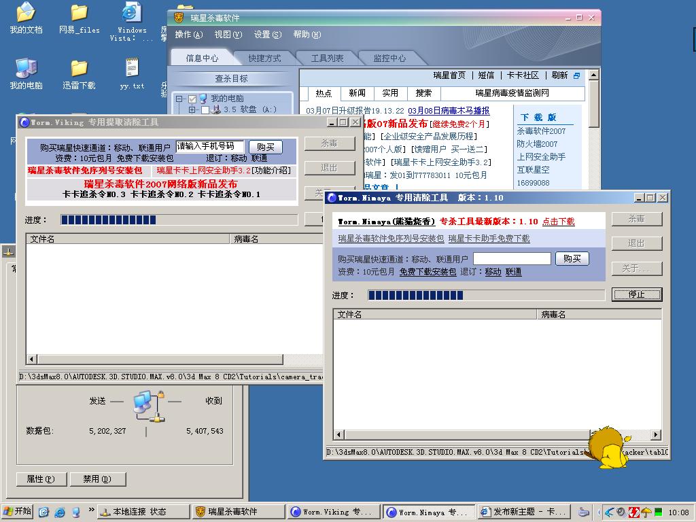Viewport: 696px width, 522px height.
Task: Select the 新闻 tab in news panel
Action: (357, 92)
